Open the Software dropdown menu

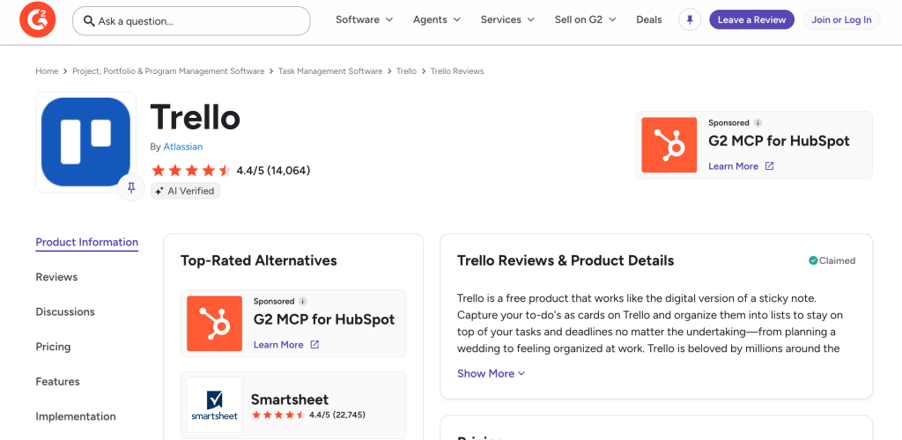pyautogui.click(x=364, y=19)
